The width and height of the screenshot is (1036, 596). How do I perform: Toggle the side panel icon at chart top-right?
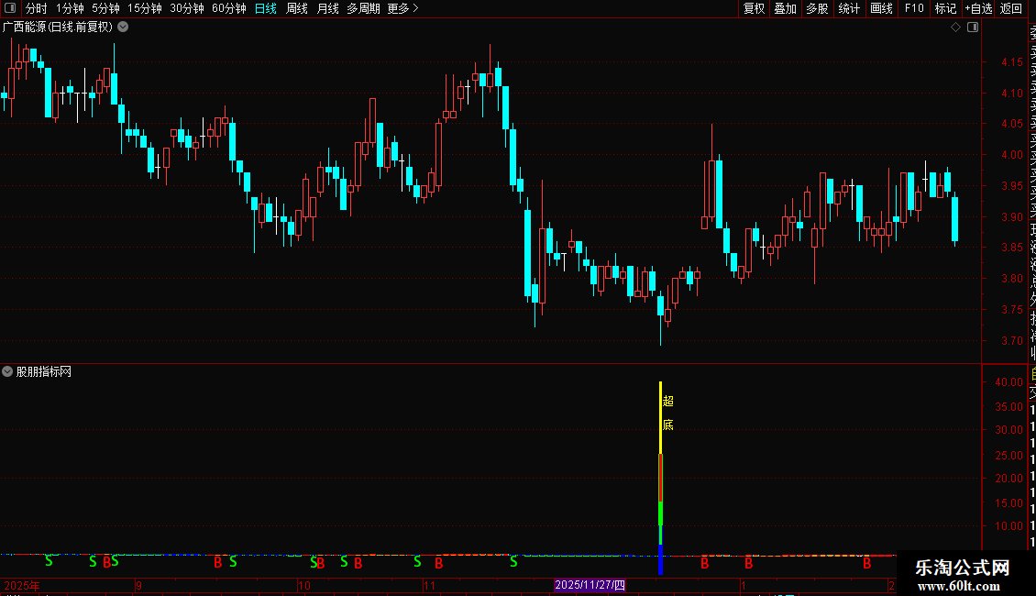click(973, 28)
